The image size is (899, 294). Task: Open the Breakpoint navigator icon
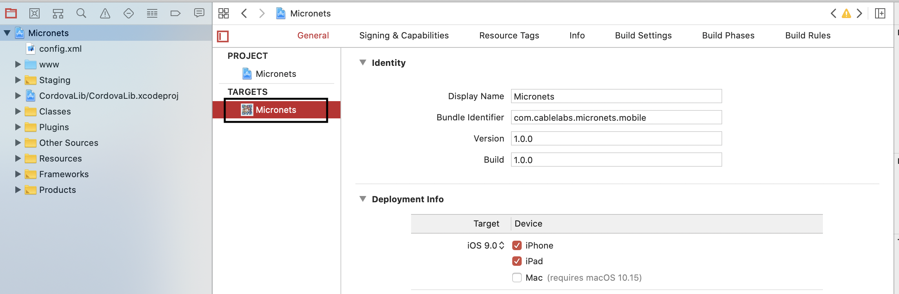175,13
